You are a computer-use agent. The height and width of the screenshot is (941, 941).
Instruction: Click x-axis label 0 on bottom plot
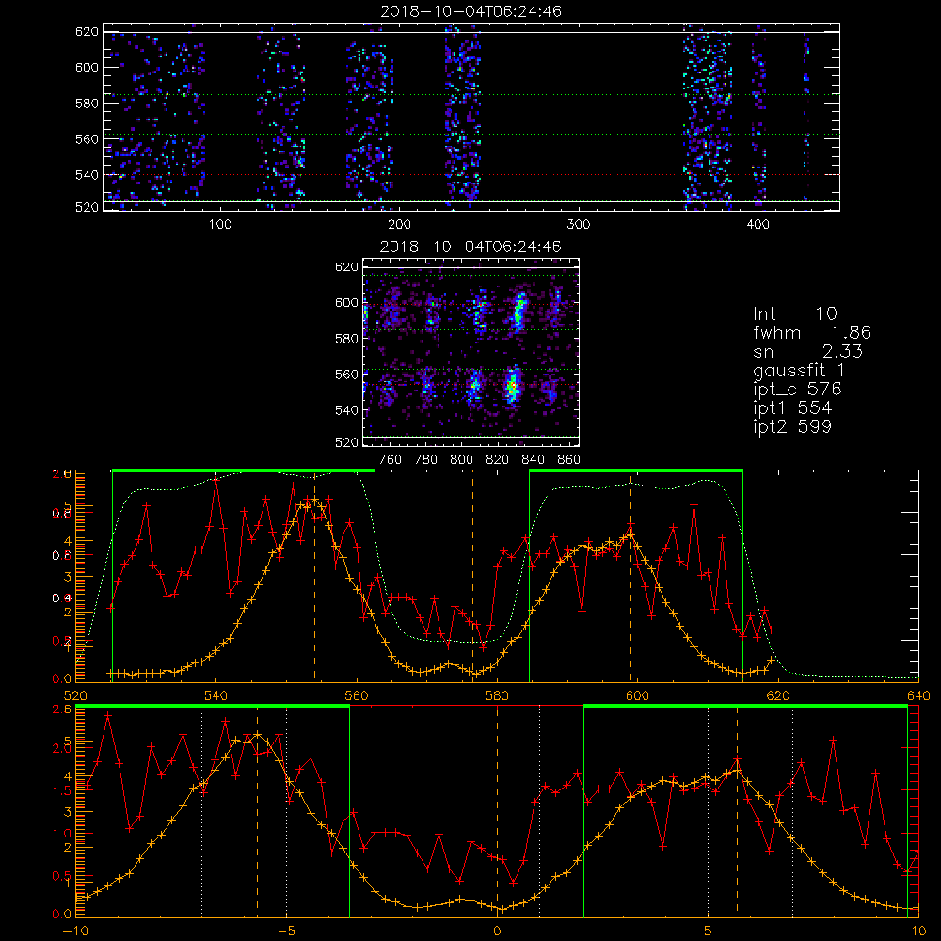pyautogui.click(x=497, y=932)
